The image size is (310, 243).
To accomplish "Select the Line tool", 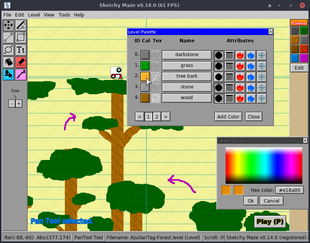I will click(8, 38).
